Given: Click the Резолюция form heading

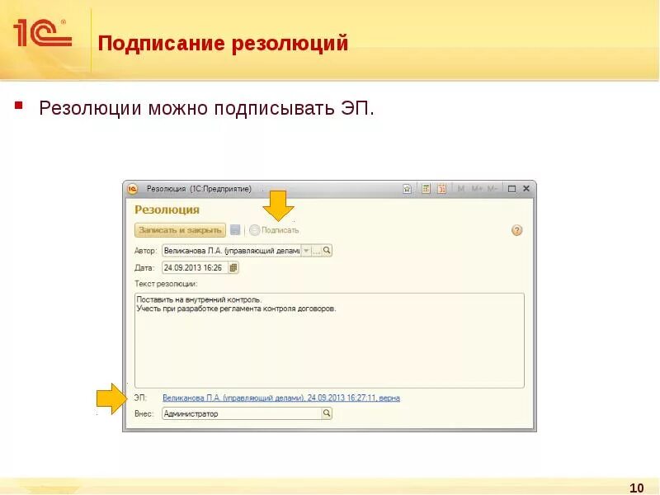Looking at the screenshot, I should [x=167, y=210].
